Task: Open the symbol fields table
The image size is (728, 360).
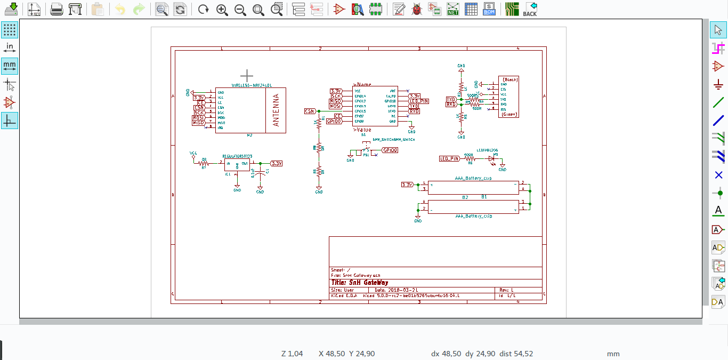Action: click(x=471, y=9)
